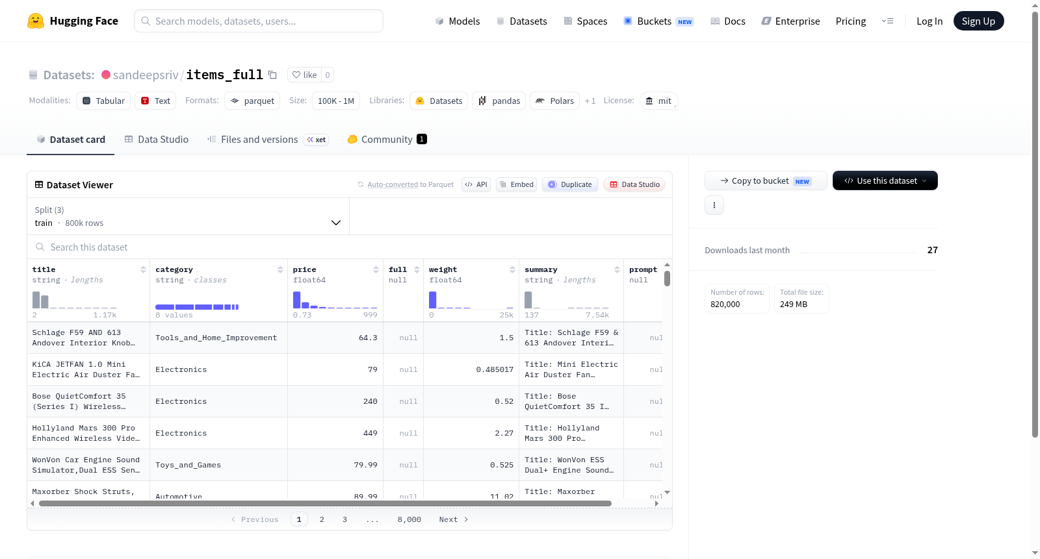Image resolution: width=1040 pixels, height=559 pixels.
Task: Click the Text modality tag
Action: [x=155, y=101]
